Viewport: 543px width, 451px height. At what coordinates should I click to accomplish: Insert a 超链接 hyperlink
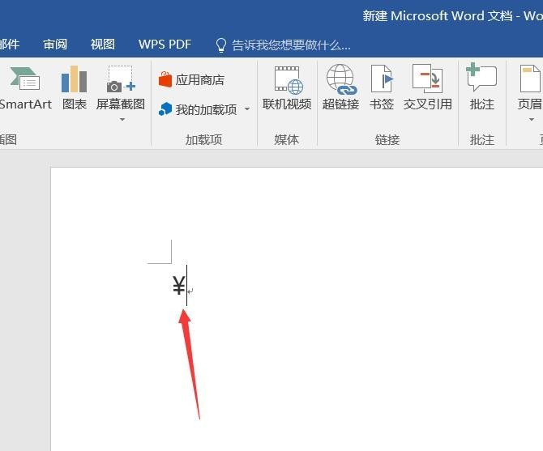(340, 88)
